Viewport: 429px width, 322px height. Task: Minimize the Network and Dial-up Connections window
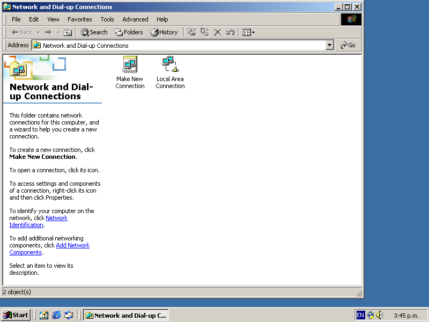pos(338,7)
